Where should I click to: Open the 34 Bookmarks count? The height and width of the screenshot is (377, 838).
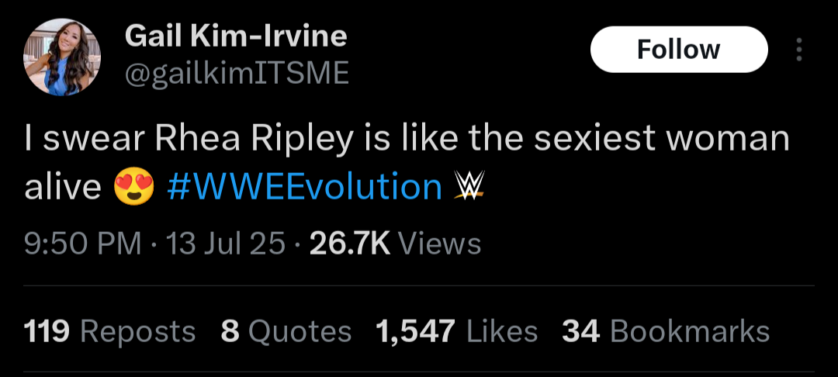[x=666, y=331]
